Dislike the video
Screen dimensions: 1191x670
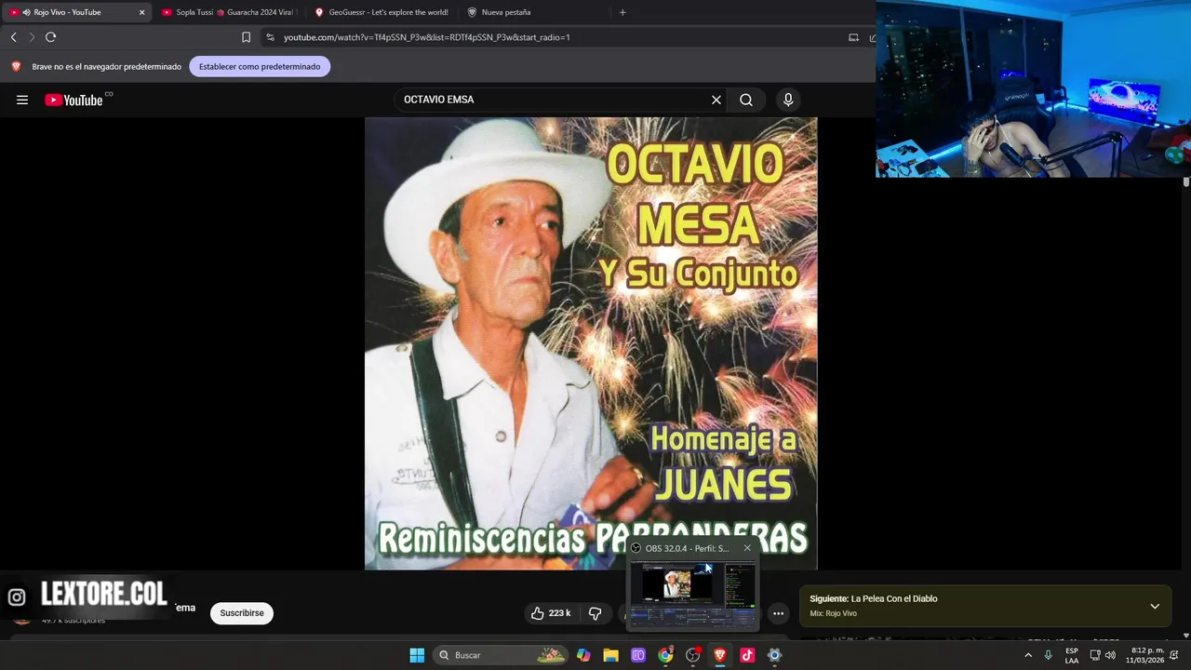pos(595,613)
